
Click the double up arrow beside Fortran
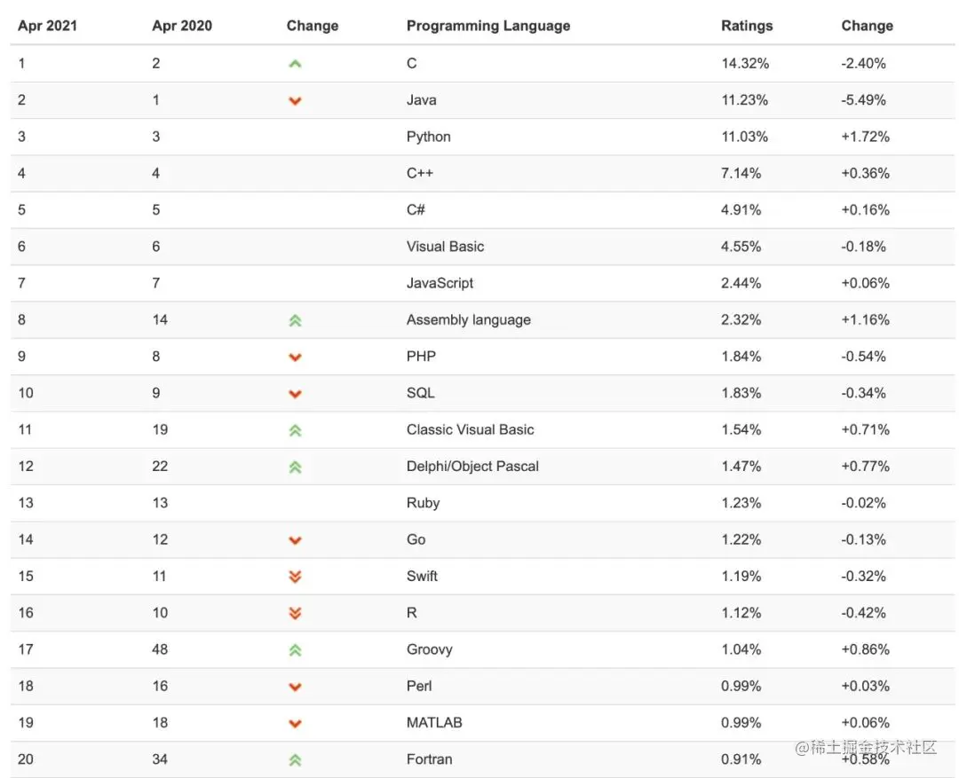click(x=295, y=759)
